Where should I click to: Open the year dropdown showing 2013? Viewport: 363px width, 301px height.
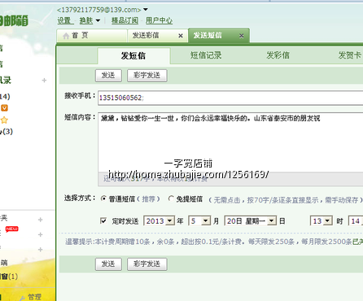click(x=159, y=221)
